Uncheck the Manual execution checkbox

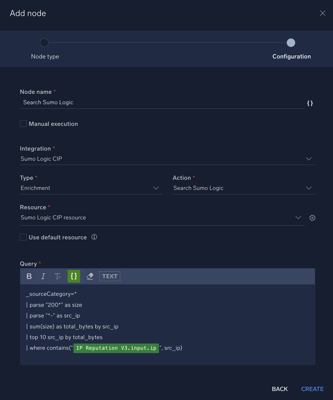point(23,123)
